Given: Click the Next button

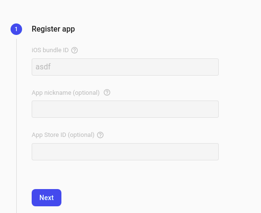Looking at the screenshot, I should click(x=47, y=198).
